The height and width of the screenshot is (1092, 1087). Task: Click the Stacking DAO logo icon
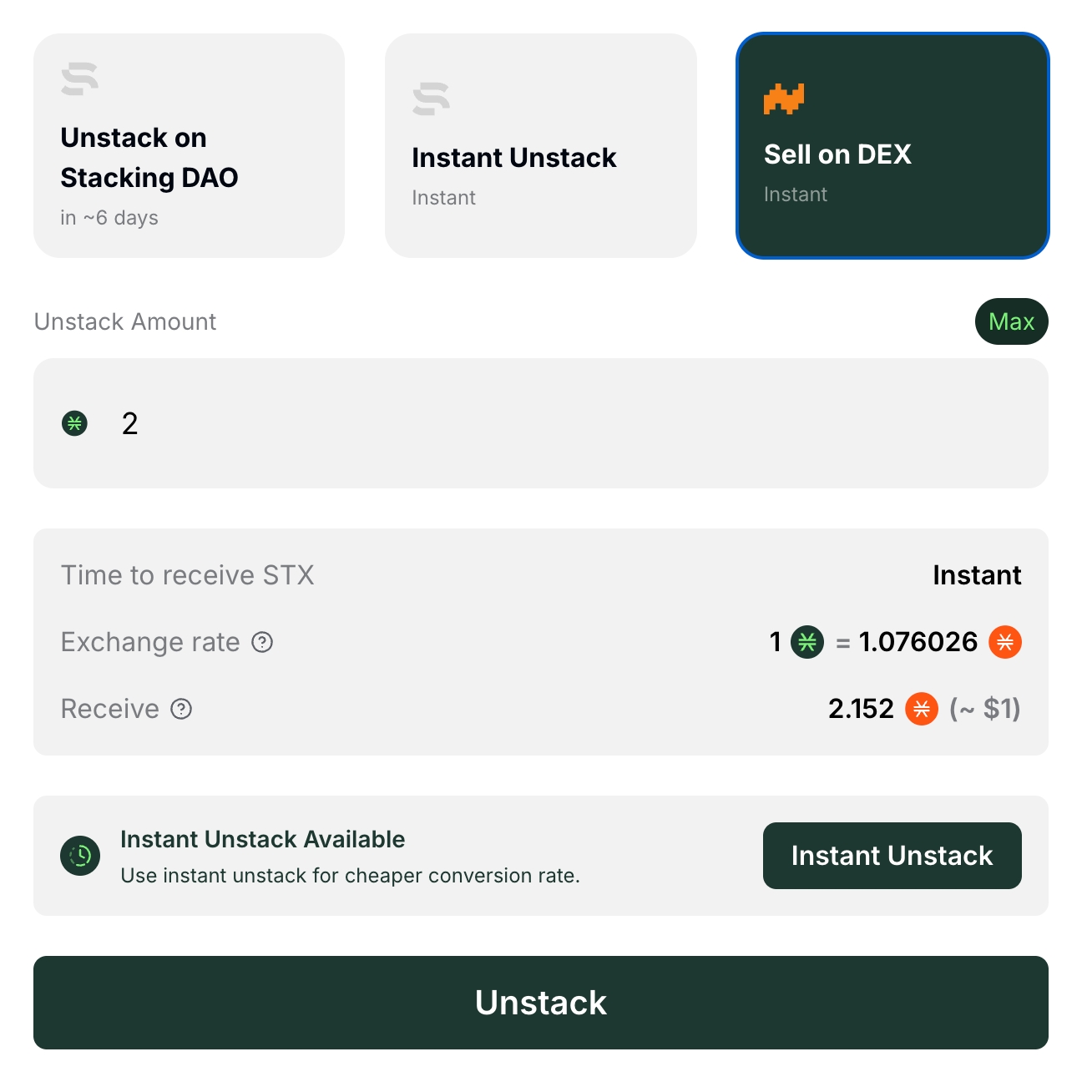[80, 79]
